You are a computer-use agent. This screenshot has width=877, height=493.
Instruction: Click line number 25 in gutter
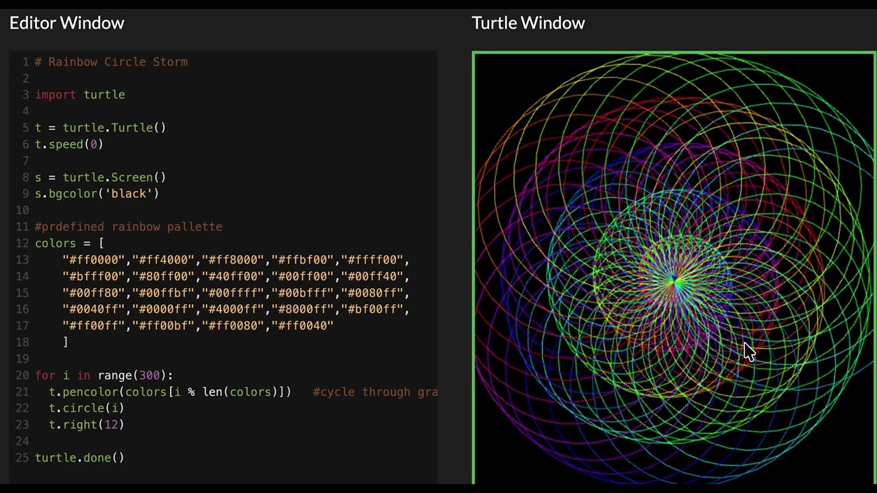point(22,457)
